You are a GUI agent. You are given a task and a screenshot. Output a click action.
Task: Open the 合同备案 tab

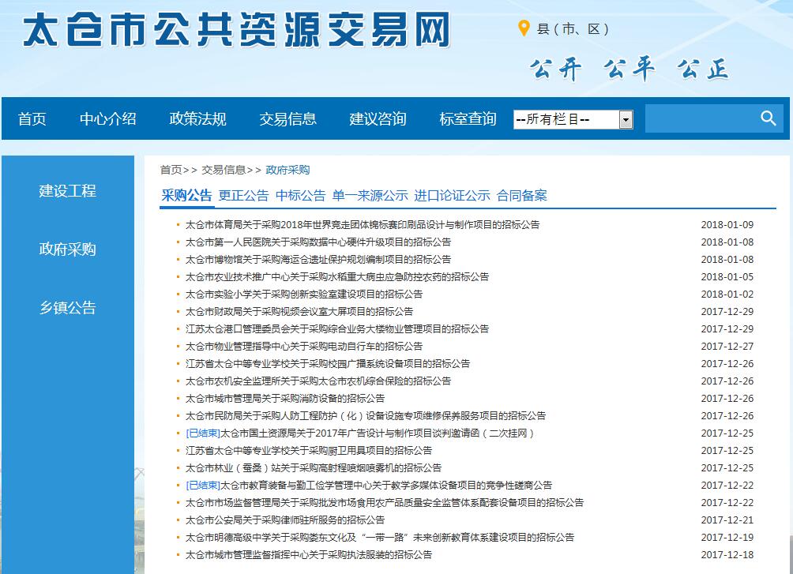(x=521, y=196)
